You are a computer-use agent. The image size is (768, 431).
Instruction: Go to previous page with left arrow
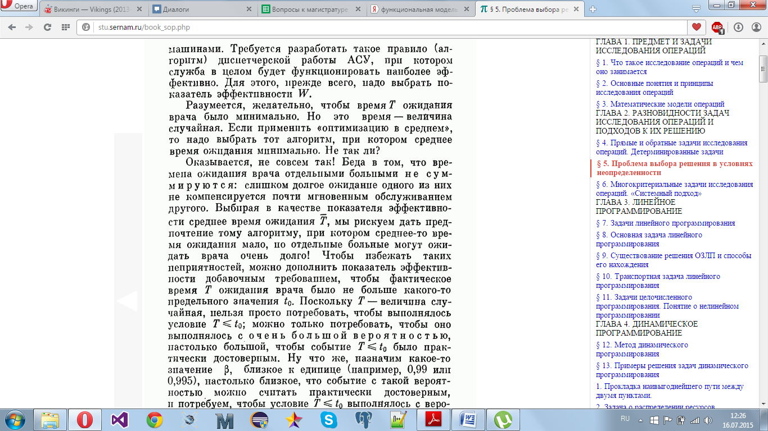coord(127,301)
